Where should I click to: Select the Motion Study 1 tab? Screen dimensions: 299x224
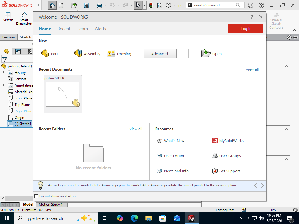(x=51, y=204)
